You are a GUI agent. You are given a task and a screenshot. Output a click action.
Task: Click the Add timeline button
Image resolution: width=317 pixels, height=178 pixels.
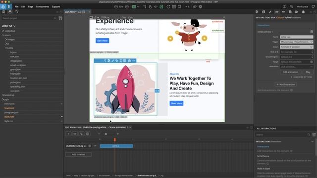[78, 154]
